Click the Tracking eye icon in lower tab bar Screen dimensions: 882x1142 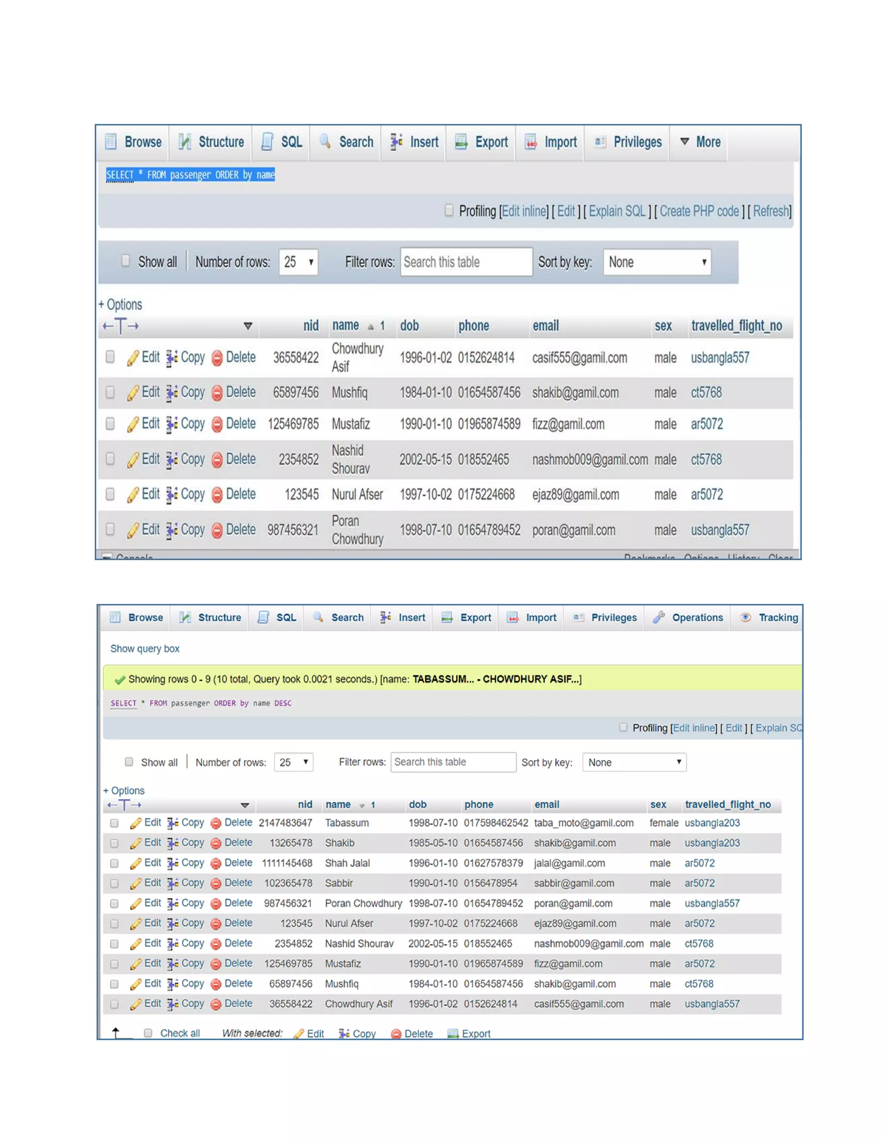click(745, 618)
